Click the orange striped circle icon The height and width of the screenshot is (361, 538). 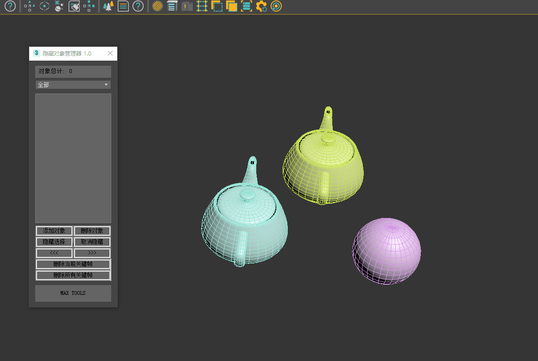point(157,6)
